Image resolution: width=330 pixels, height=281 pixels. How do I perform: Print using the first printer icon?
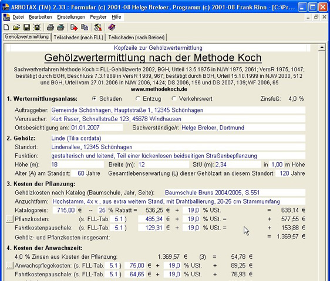(x=50, y=28)
